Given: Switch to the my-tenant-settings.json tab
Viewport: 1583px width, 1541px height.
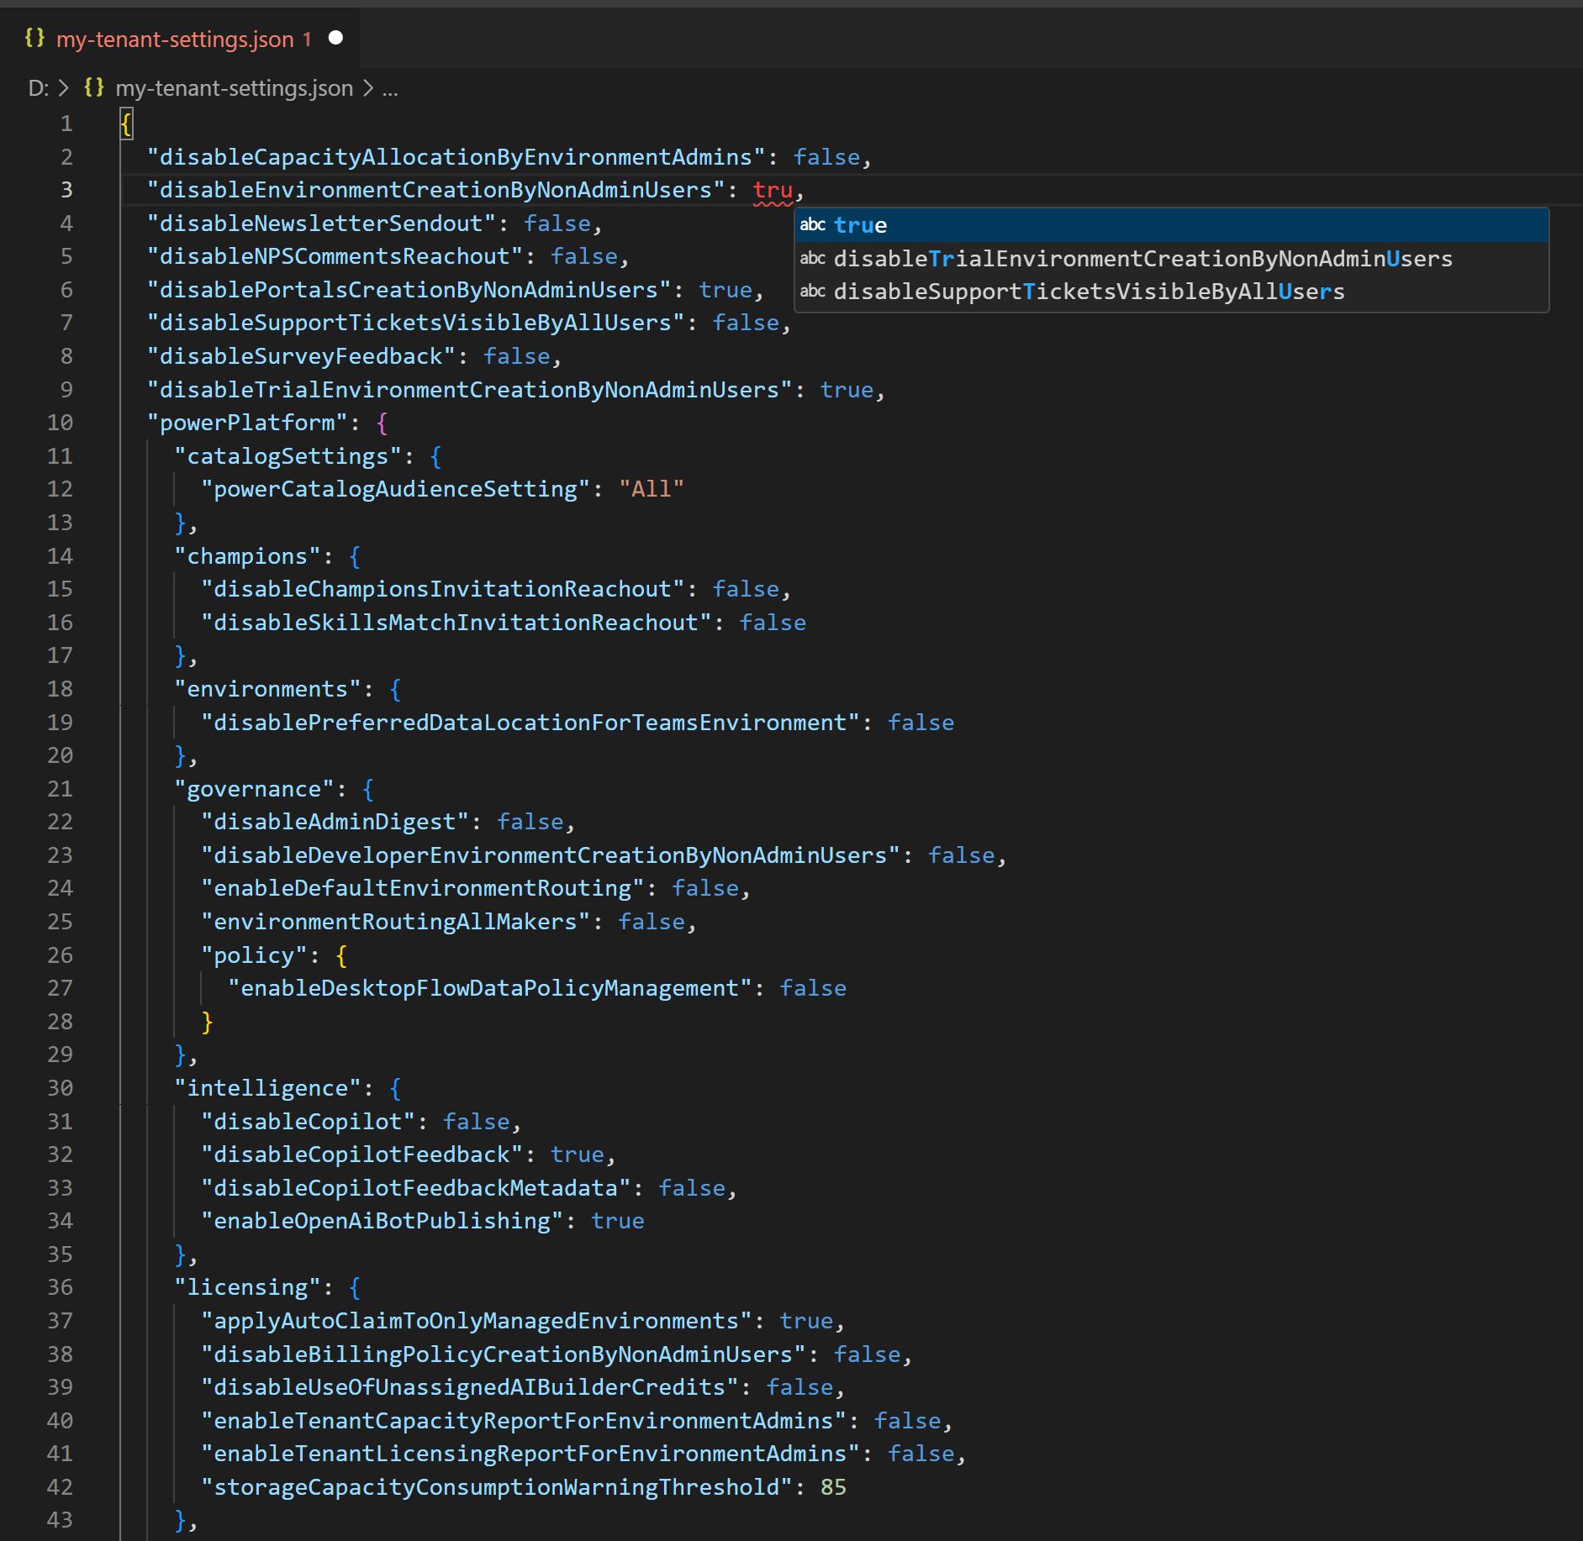Looking at the screenshot, I should click(175, 39).
